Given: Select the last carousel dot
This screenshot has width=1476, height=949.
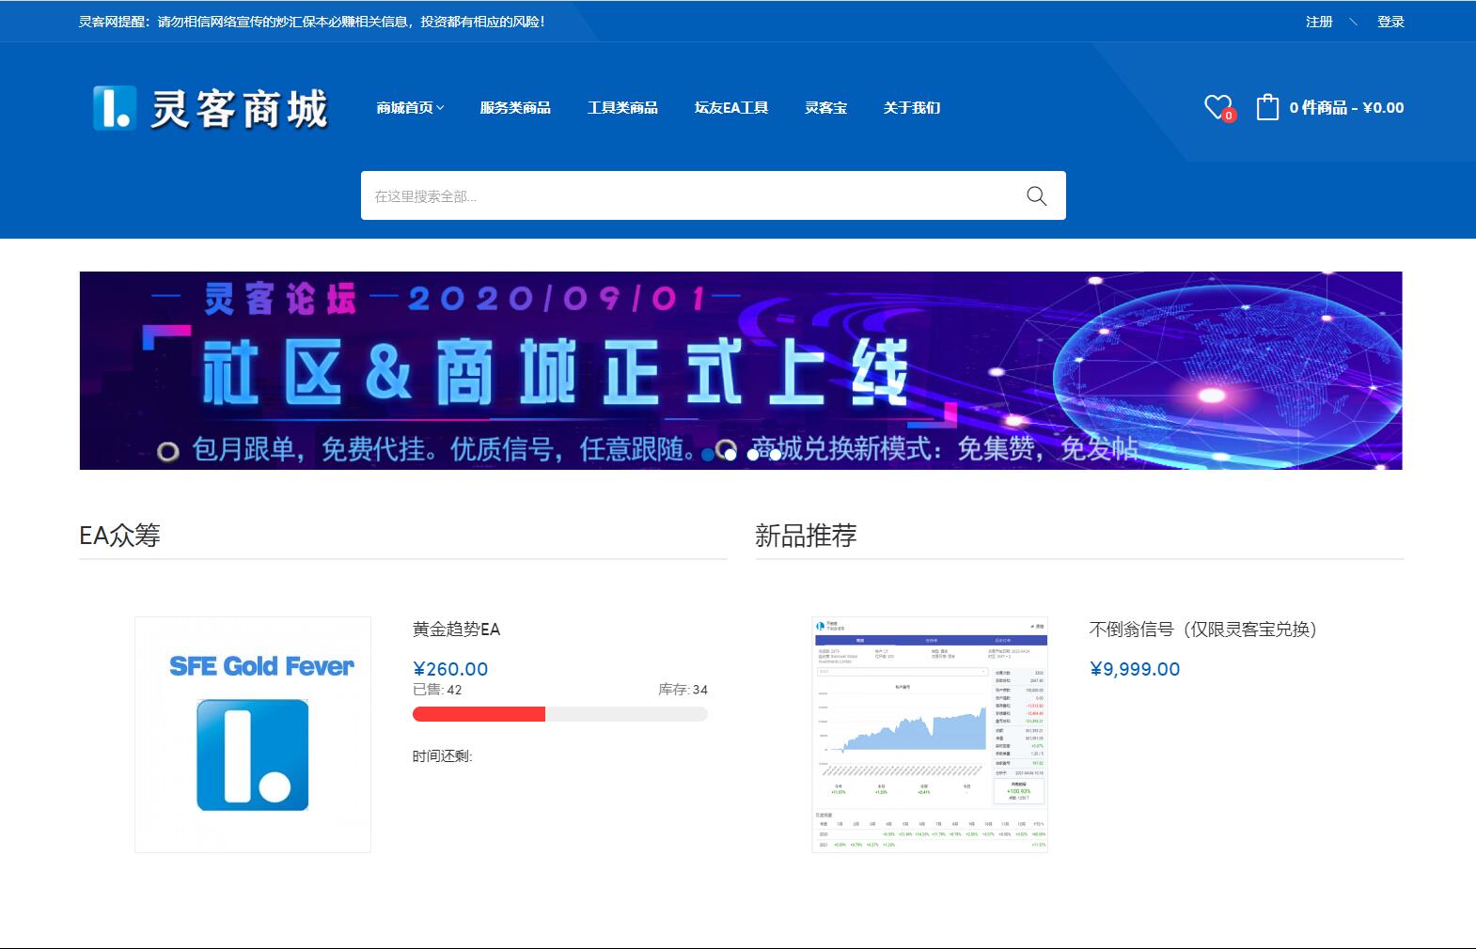Looking at the screenshot, I should (776, 455).
